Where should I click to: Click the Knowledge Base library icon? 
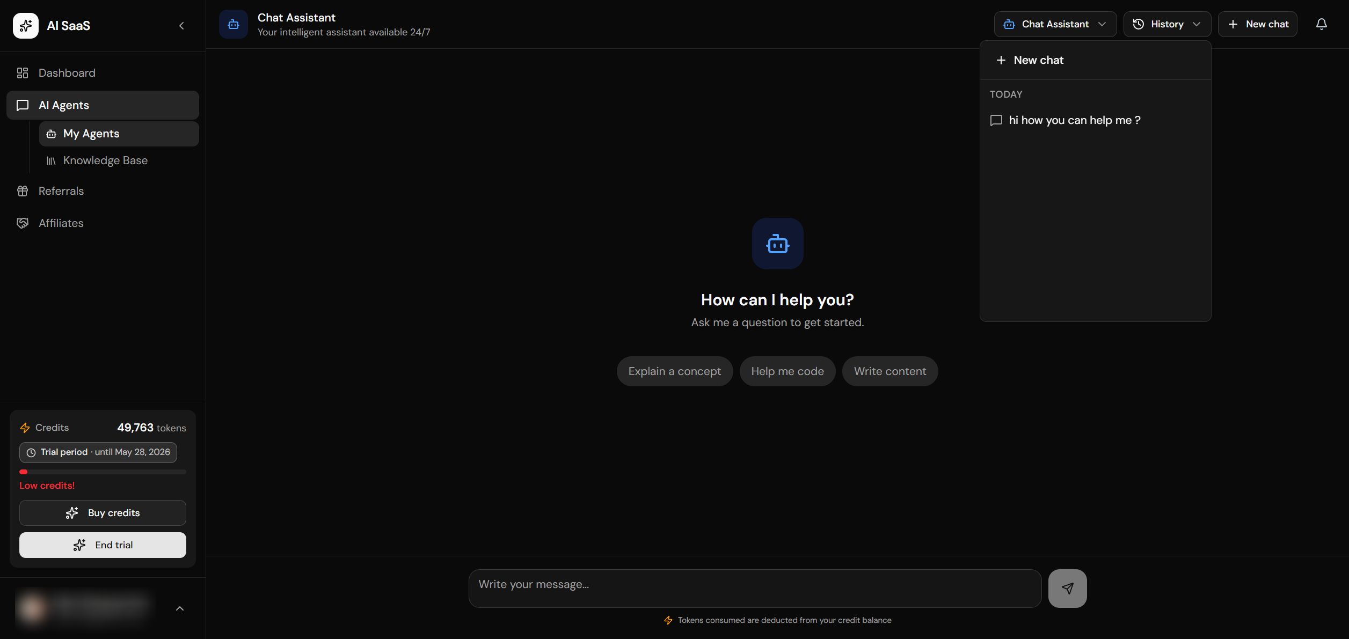[x=51, y=161]
